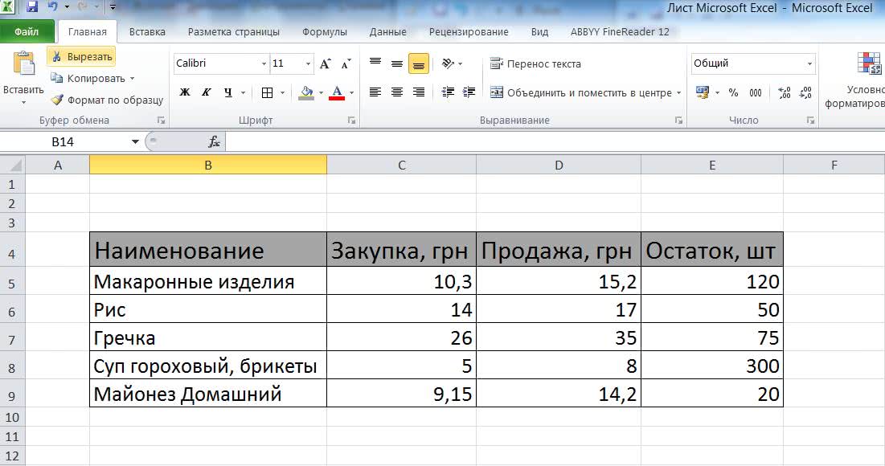This screenshot has width=885, height=466.
Task: Open the borders dropdown arrow
Action: coord(282,92)
